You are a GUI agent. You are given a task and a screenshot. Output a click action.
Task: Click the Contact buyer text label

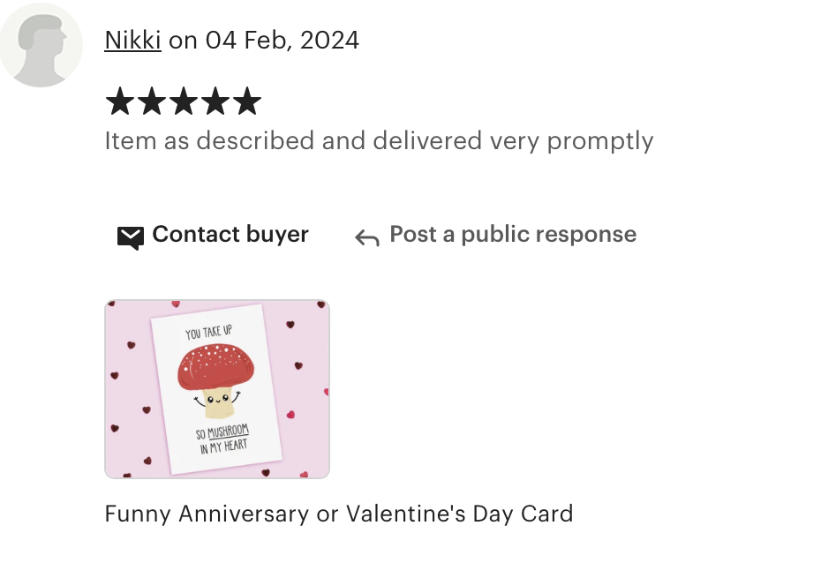point(230,235)
